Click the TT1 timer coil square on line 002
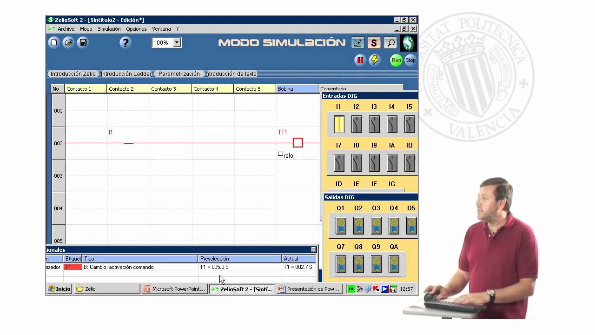595x335 pixels. [x=298, y=143]
